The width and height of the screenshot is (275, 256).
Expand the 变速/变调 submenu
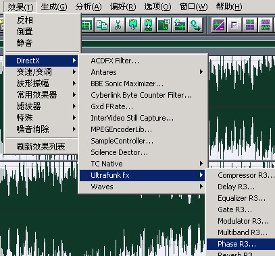42,72
